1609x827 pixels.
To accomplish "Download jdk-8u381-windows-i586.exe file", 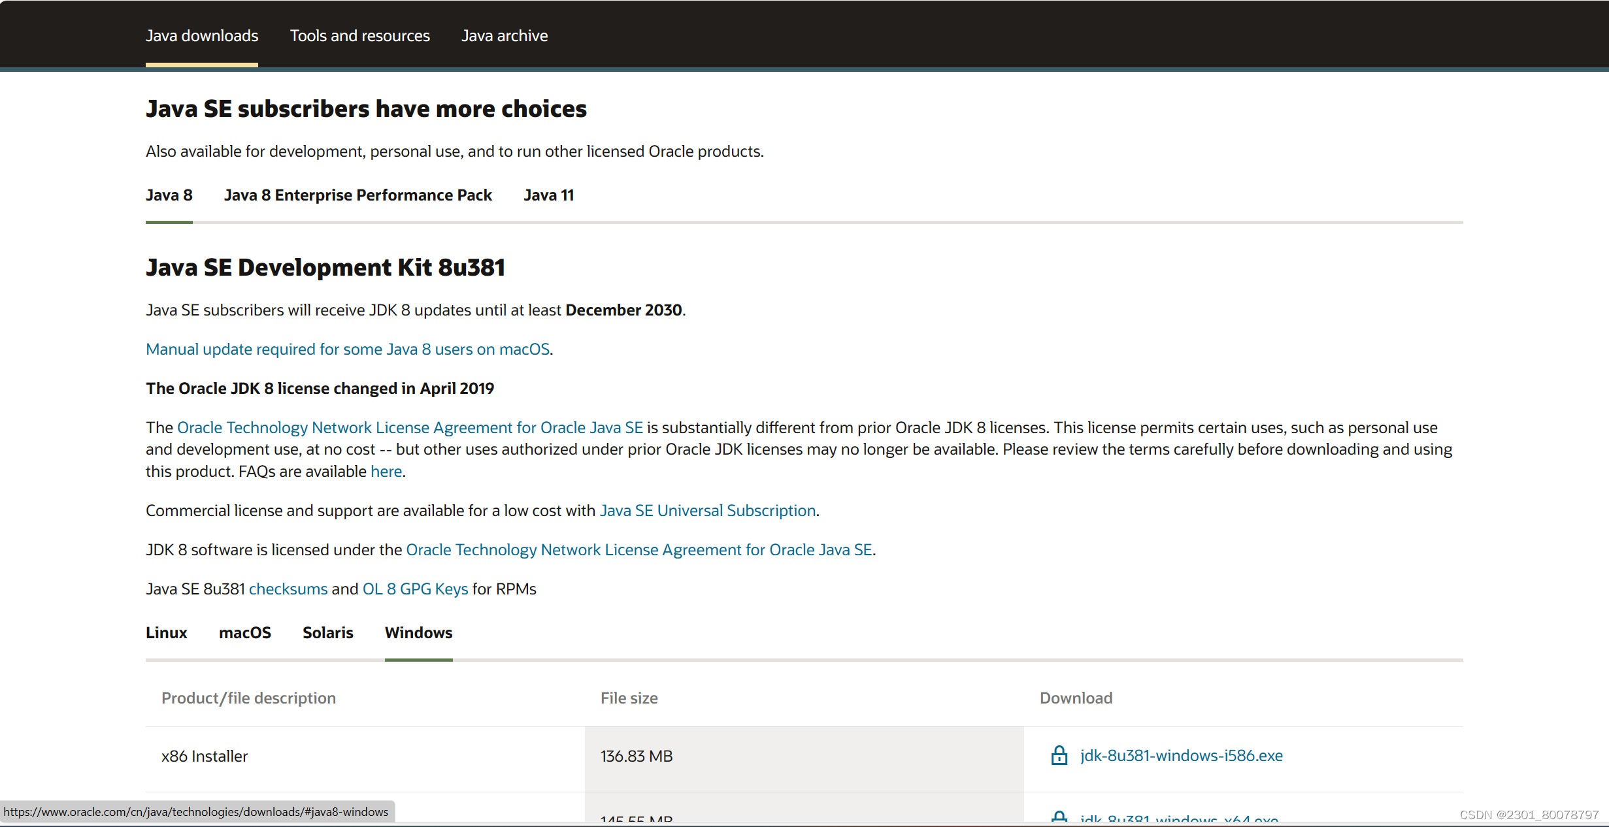I will (1181, 756).
